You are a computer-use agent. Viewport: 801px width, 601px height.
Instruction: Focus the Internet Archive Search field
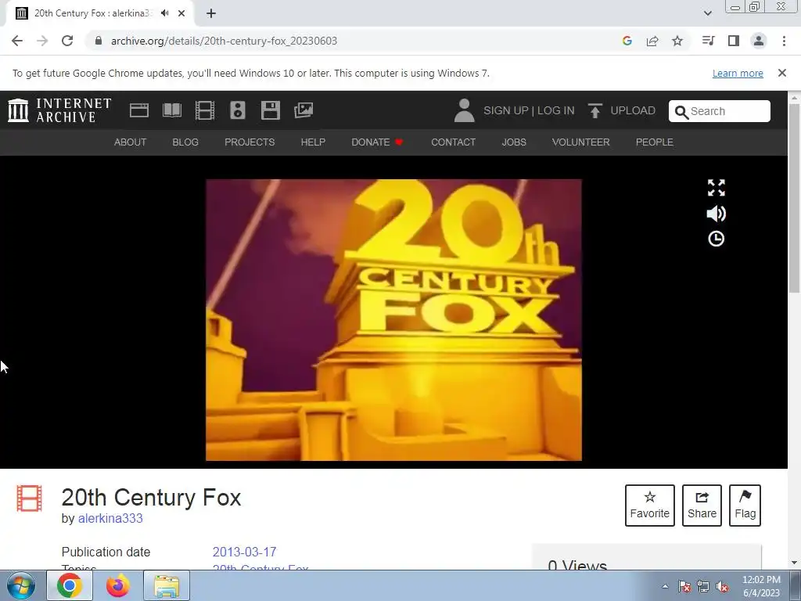coord(720,111)
